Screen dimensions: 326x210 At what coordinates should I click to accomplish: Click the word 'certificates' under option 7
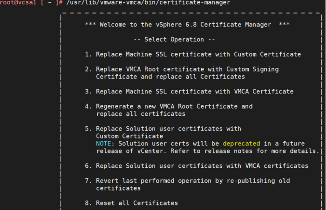pyautogui.click(x=118, y=188)
